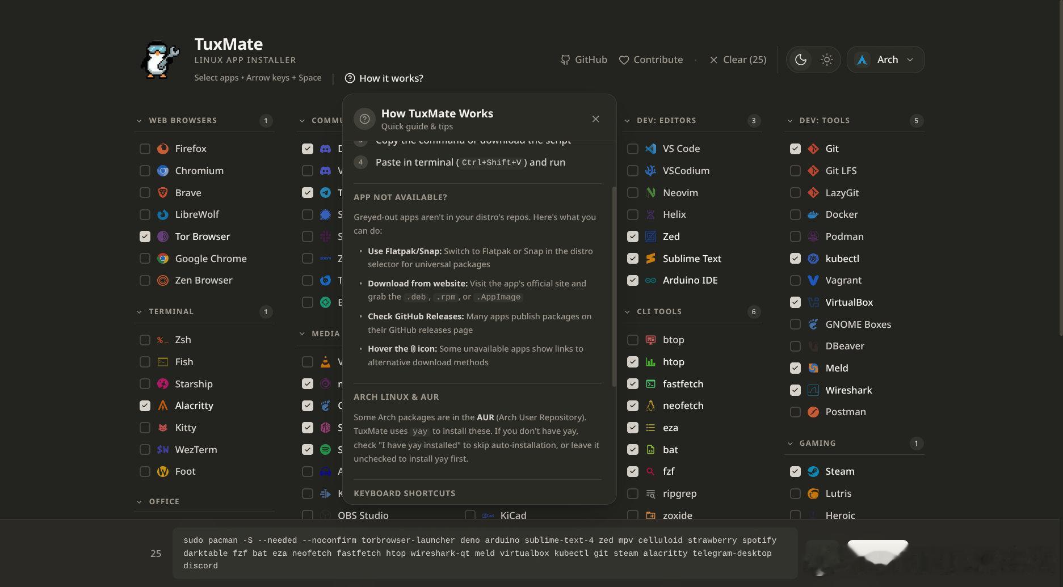Viewport: 1063px width, 587px height.
Task: Click the Firefox browser icon
Action: tap(163, 149)
